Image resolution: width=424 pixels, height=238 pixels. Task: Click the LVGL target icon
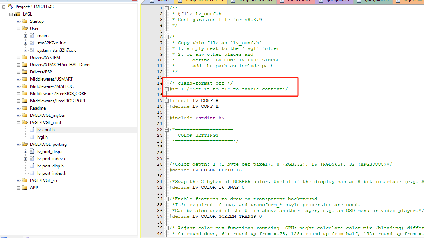point(18,14)
